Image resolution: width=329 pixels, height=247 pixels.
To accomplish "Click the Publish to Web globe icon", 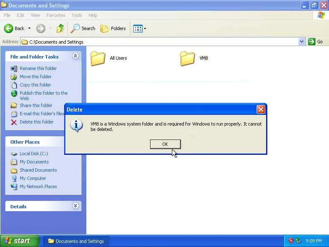I will point(14,93).
